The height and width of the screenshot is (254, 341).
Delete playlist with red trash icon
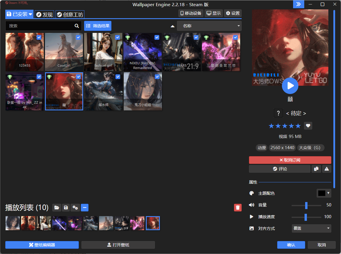(x=238, y=208)
